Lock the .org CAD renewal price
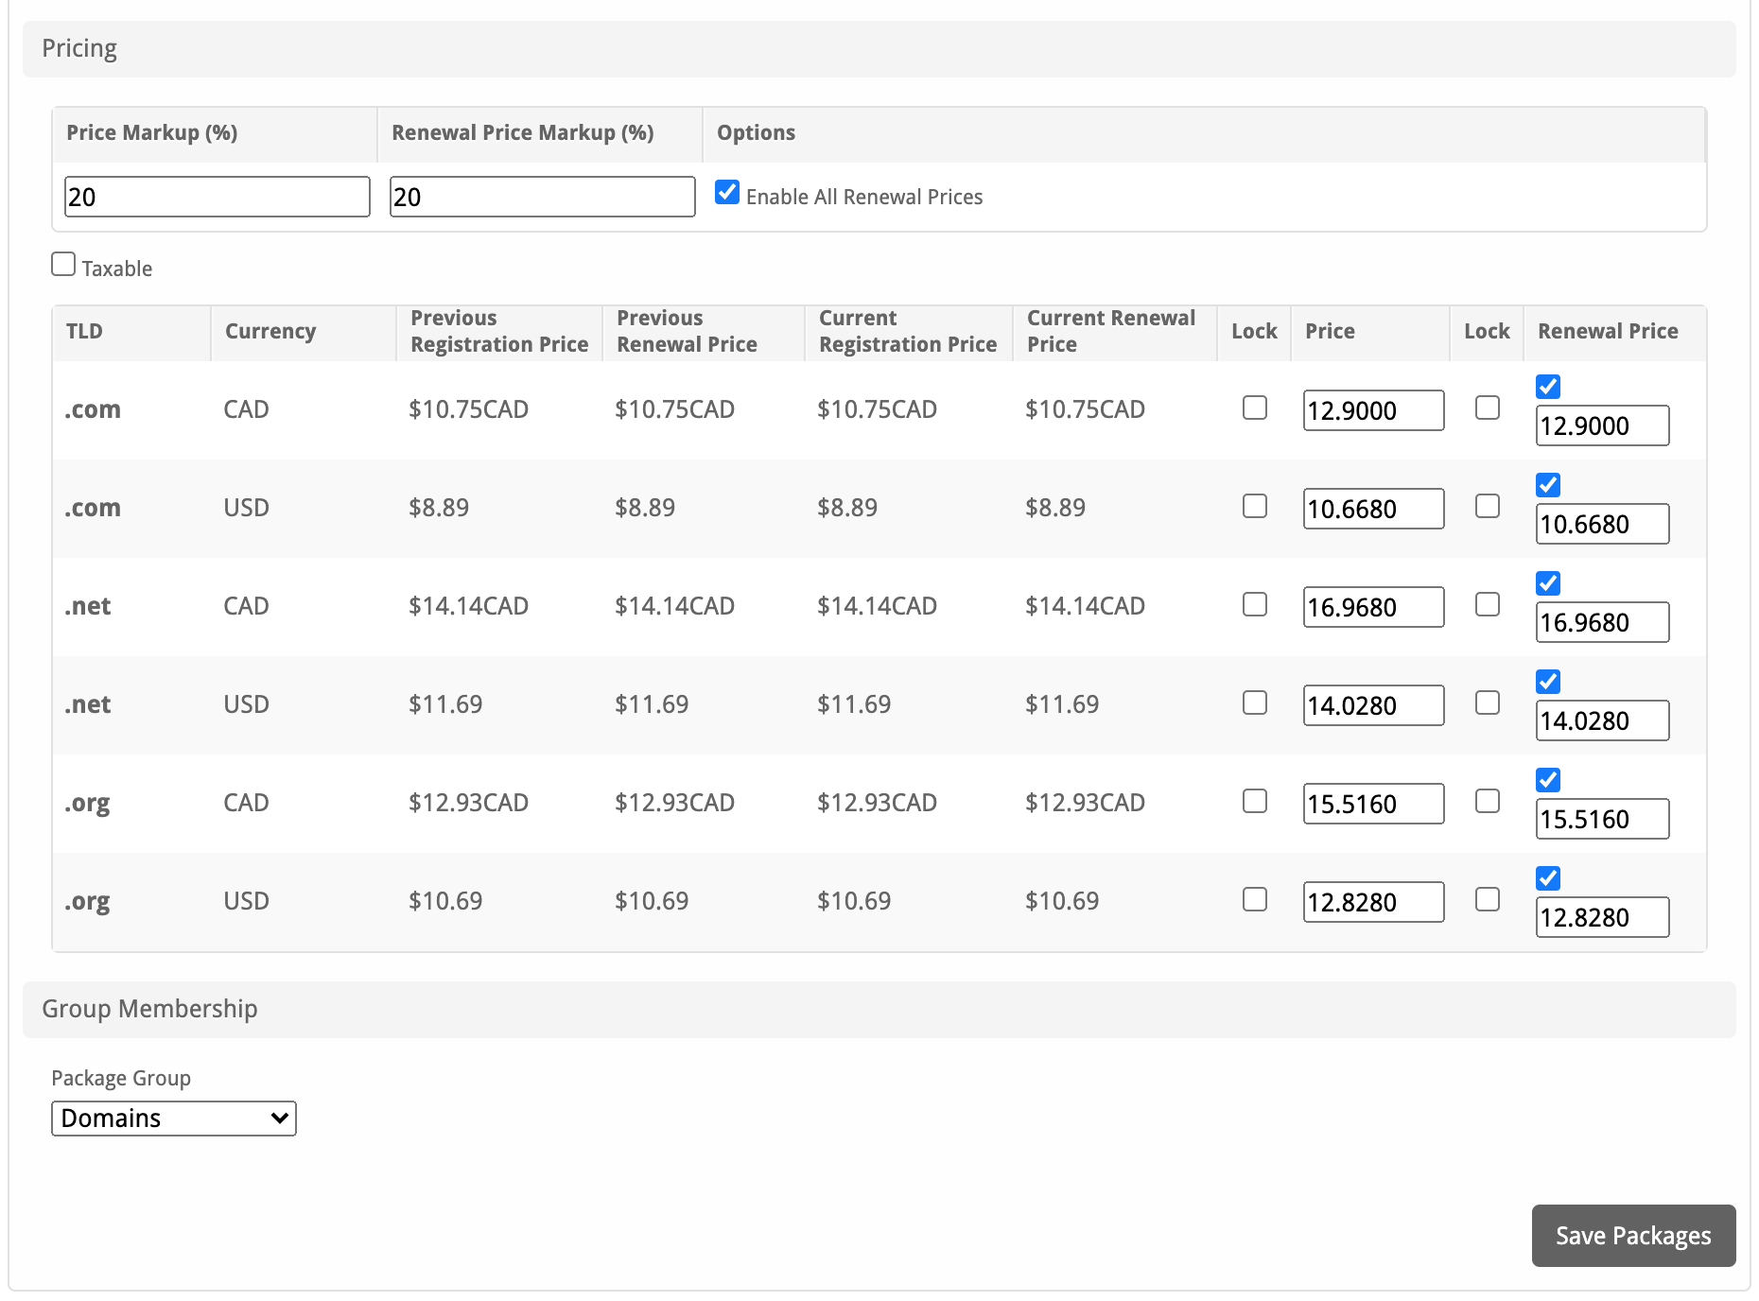 (1487, 801)
